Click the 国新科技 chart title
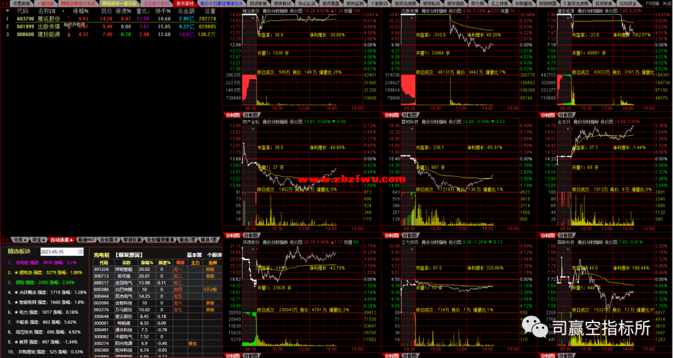Viewport: 673px width, 358px height. [566, 242]
